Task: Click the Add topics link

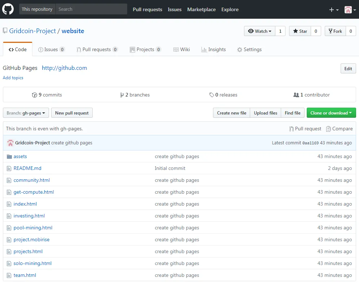Action: point(13,78)
